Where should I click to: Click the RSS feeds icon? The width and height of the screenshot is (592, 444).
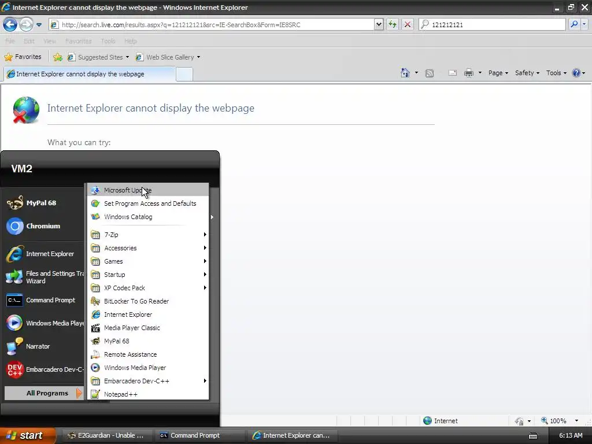click(x=430, y=73)
